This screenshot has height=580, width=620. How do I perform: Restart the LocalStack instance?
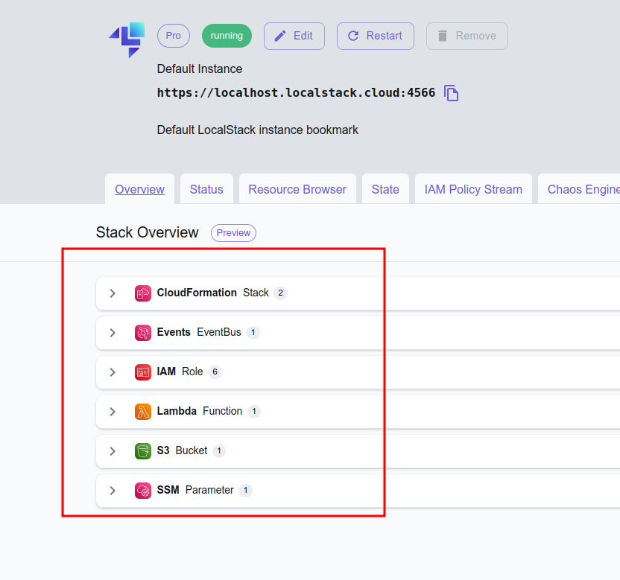coord(375,36)
